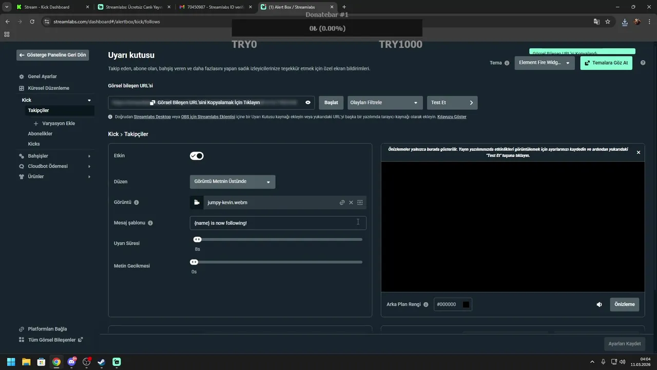Screen dimensions: 657x370
Task: Select Kicks in the sidebar
Action: pos(34,144)
